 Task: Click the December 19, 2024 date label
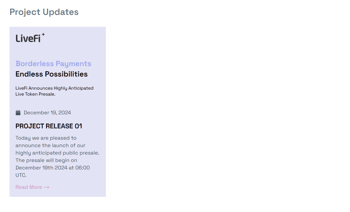pyautogui.click(x=47, y=113)
